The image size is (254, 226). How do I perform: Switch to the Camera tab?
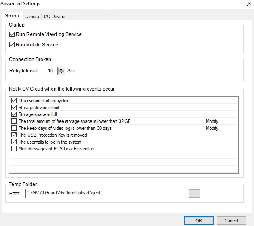pyautogui.click(x=31, y=17)
